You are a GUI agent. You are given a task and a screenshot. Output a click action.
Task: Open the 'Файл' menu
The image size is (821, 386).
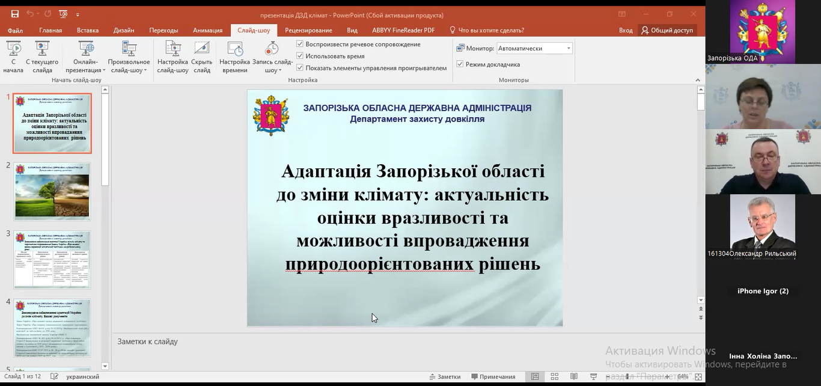coord(15,31)
